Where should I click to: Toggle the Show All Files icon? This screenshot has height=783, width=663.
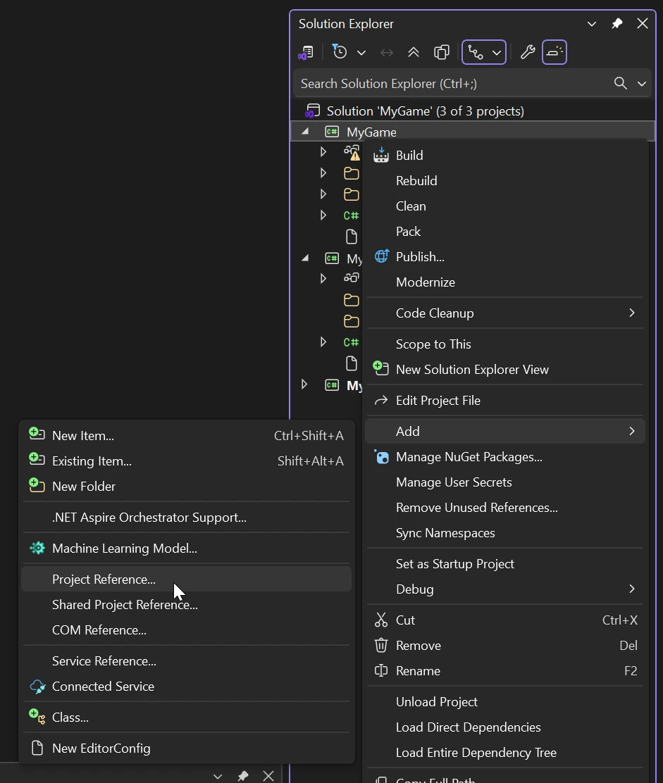click(442, 52)
